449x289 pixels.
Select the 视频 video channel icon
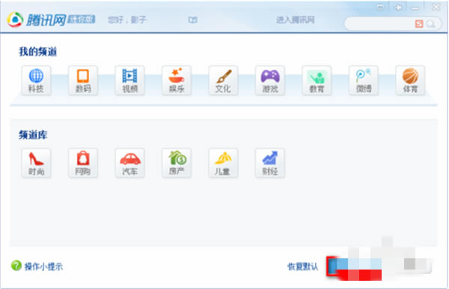[129, 80]
